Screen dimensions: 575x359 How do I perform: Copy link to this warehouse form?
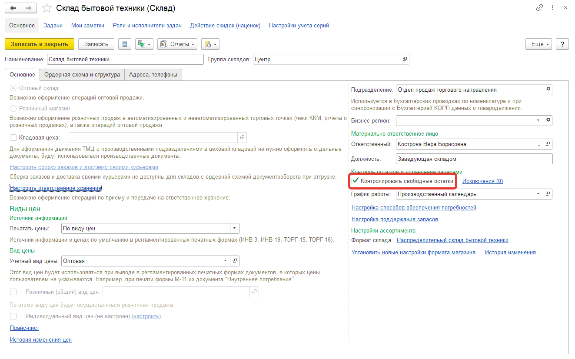540,8
